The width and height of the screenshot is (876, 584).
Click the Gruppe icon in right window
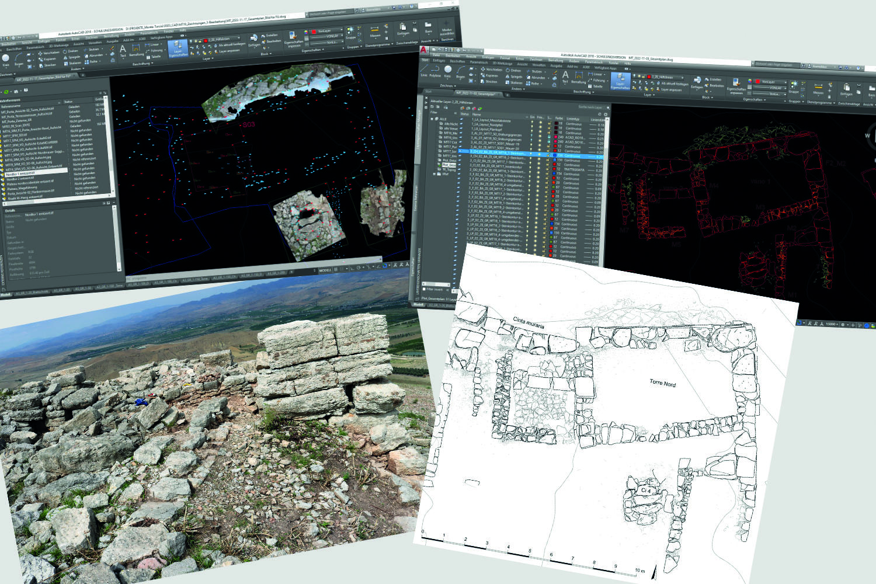(794, 86)
